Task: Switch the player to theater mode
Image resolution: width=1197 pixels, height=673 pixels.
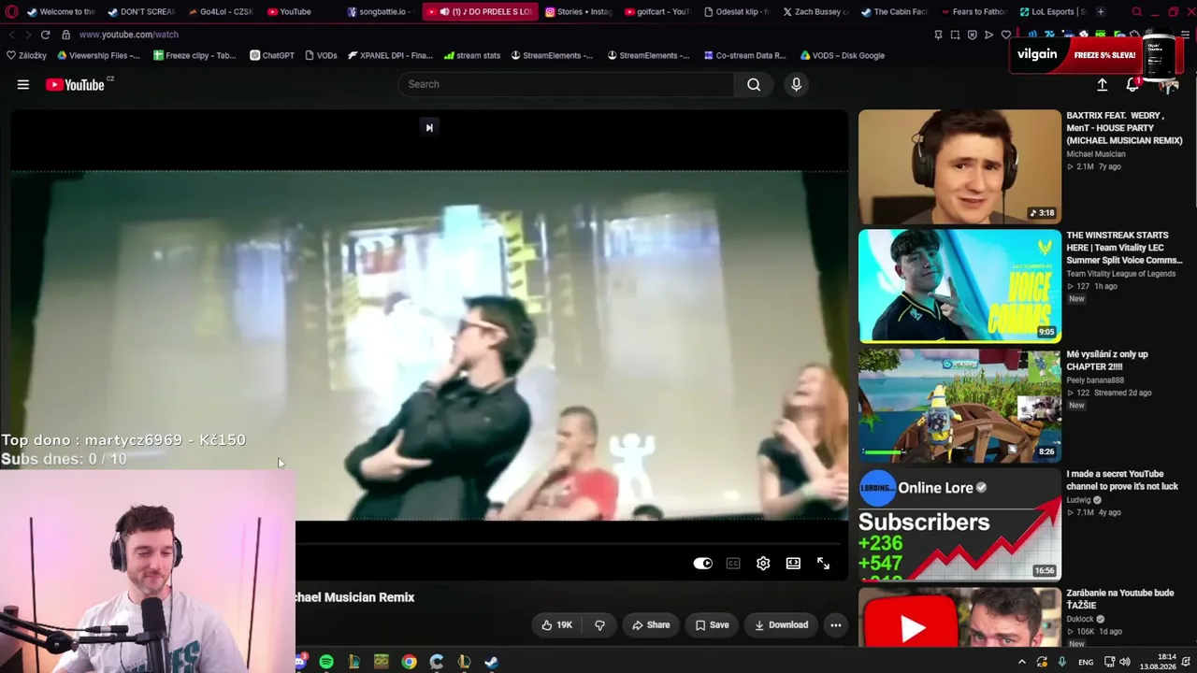Action: pos(793,564)
